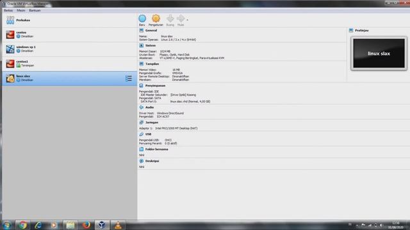This screenshot has height=230, width=410.
Task: Click the VMSVGA graphics controller value
Action: click(177, 73)
